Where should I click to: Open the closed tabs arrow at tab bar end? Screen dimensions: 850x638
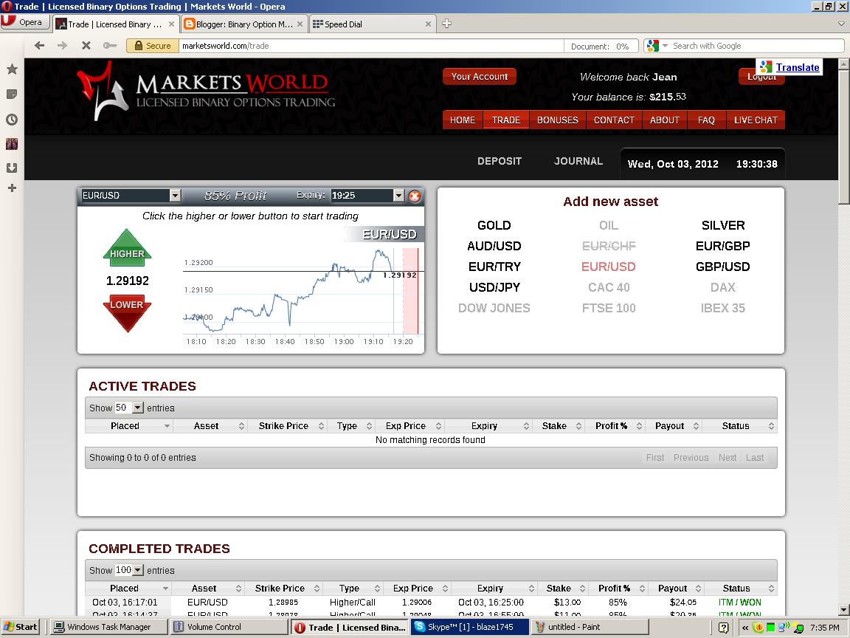tap(841, 24)
